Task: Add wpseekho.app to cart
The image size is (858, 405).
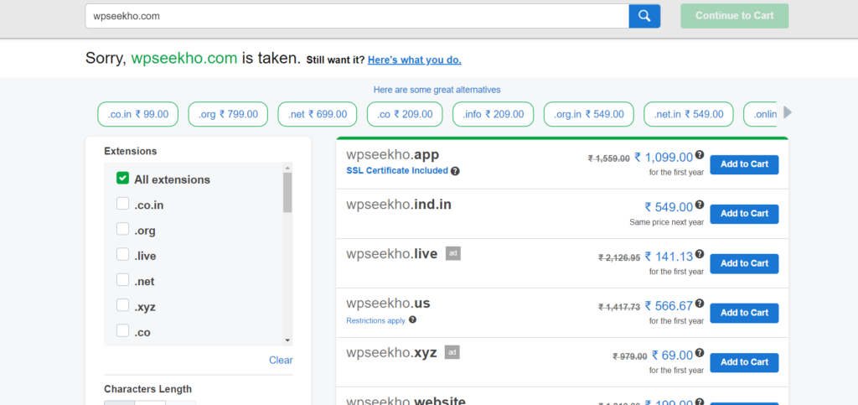Action: tap(744, 164)
